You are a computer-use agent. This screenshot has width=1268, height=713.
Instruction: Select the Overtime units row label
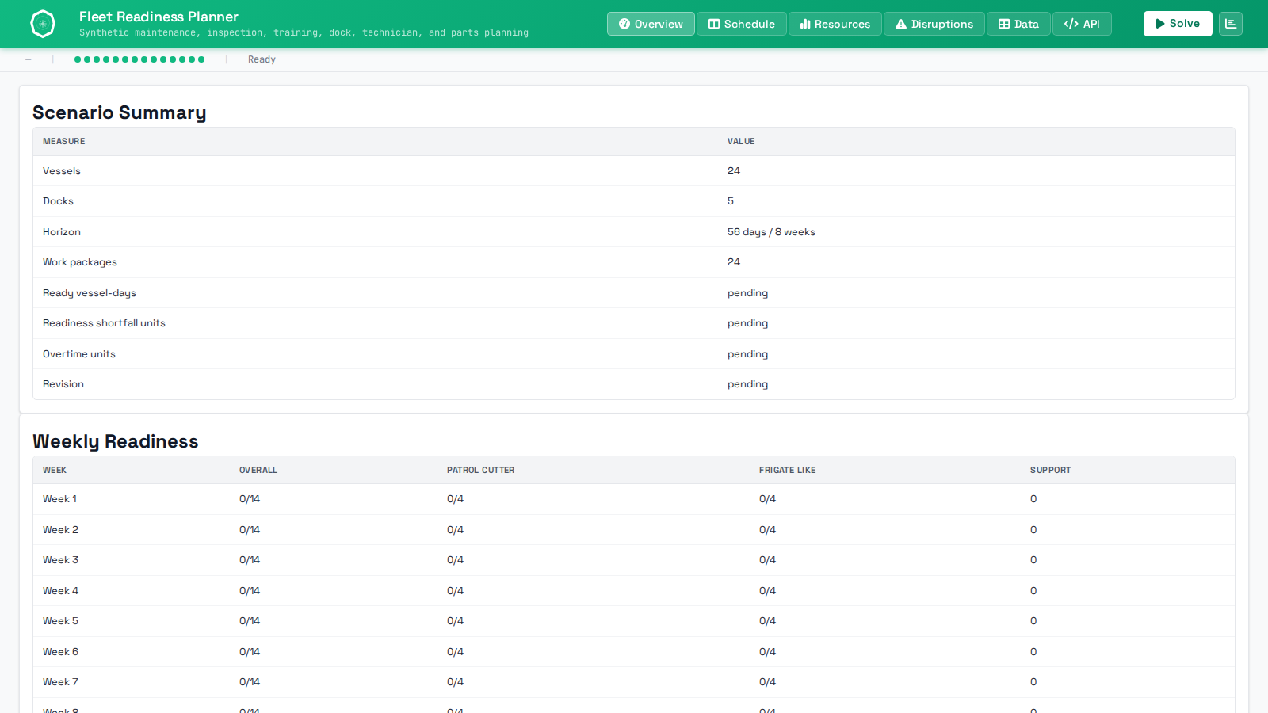click(79, 354)
